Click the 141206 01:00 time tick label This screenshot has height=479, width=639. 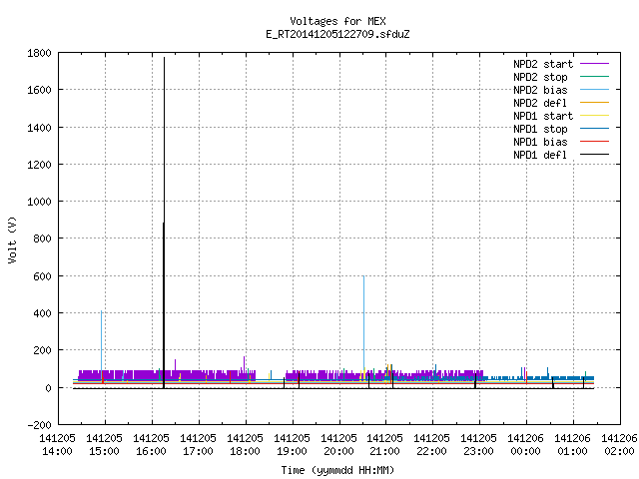point(572,445)
